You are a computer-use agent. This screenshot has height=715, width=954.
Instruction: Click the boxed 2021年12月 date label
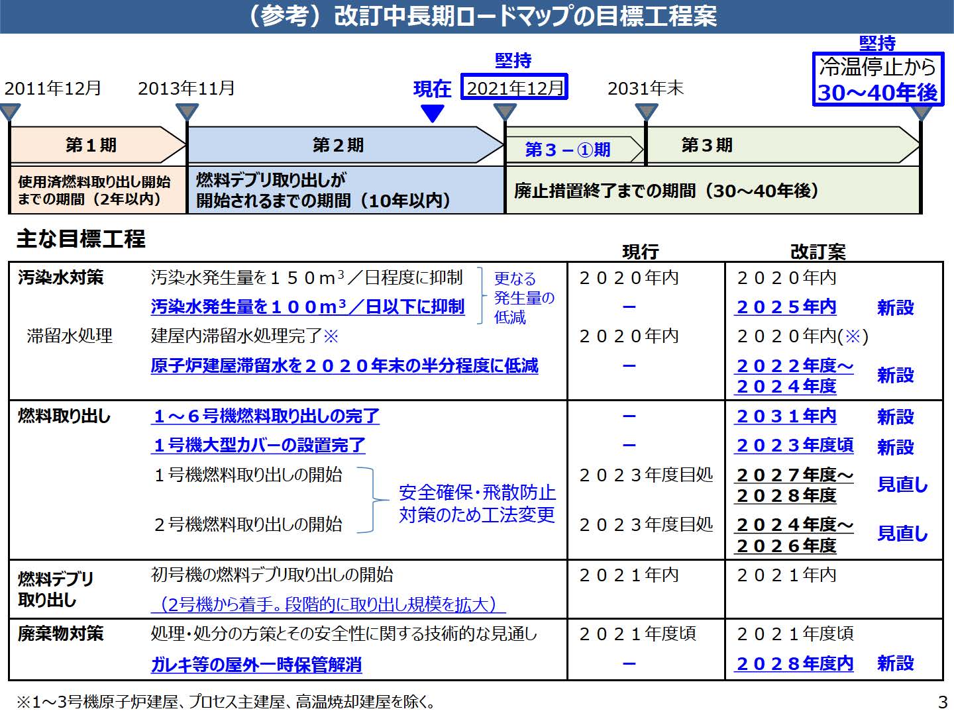pos(515,87)
